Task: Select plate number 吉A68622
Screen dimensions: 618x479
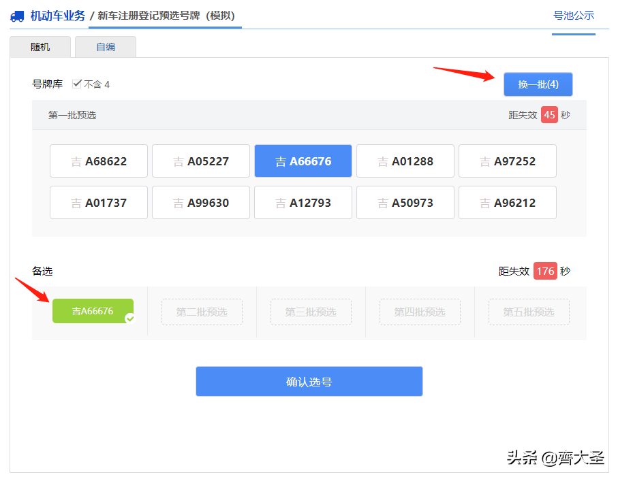Action: click(x=98, y=161)
